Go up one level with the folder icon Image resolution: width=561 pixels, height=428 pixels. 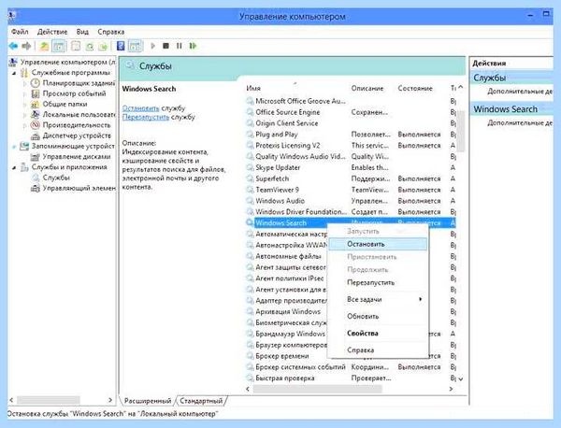click(x=44, y=46)
